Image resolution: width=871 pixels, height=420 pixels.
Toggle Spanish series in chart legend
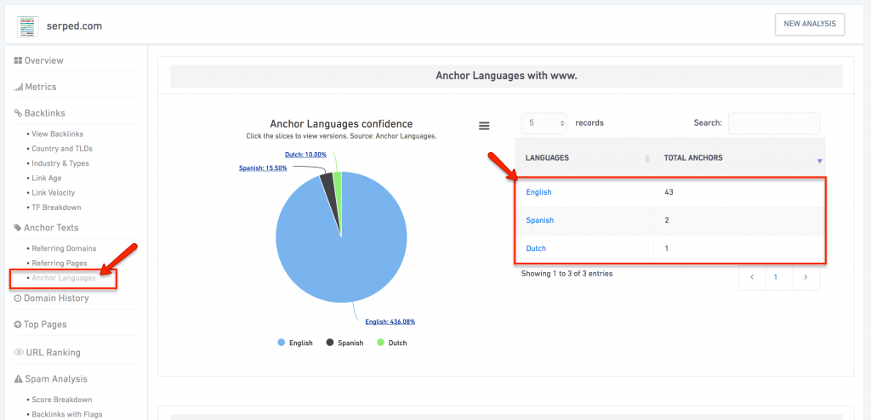[x=344, y=343]
